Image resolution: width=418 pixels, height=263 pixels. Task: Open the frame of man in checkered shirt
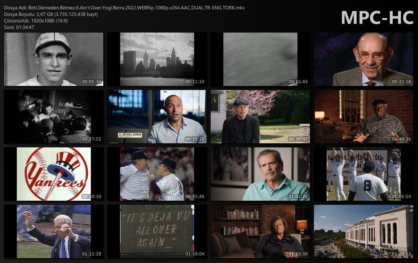pyautogui.click(x=363, y=117)
